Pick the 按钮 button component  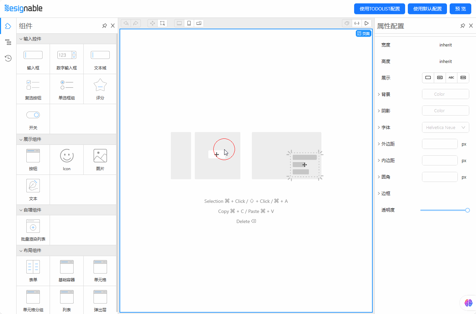[33, 160]
